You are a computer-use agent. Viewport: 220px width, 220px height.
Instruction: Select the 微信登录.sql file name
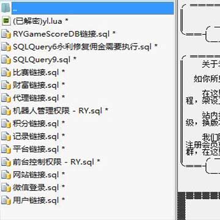tap(39, 188)
